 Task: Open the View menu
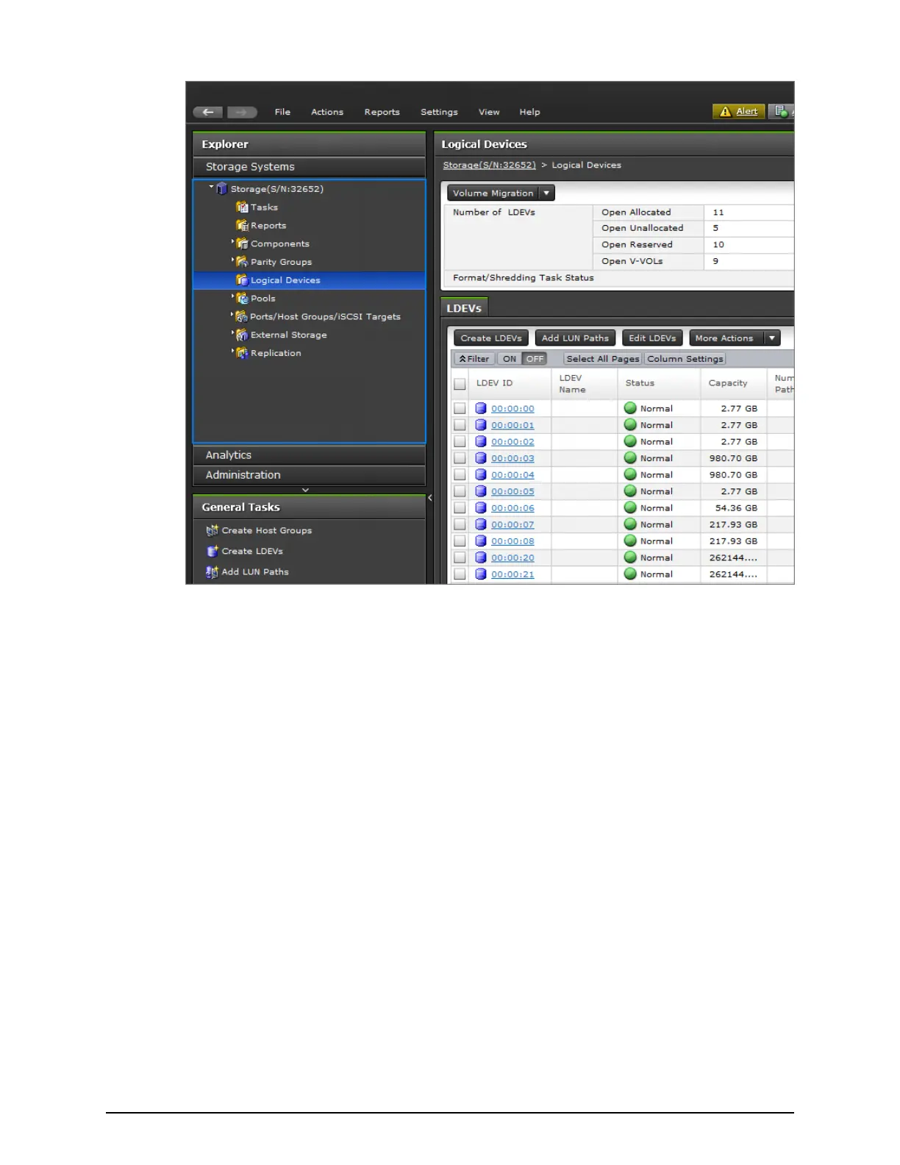489,112
